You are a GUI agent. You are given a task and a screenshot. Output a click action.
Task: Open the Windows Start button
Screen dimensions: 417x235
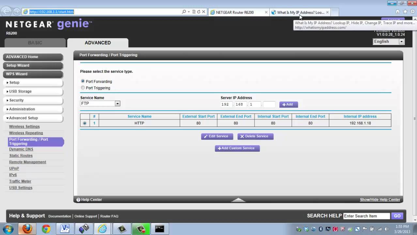click(8, 229)
